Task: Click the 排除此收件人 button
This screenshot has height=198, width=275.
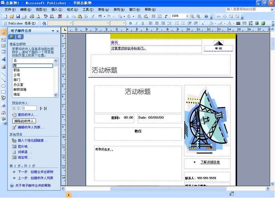Action: point(24,121)
